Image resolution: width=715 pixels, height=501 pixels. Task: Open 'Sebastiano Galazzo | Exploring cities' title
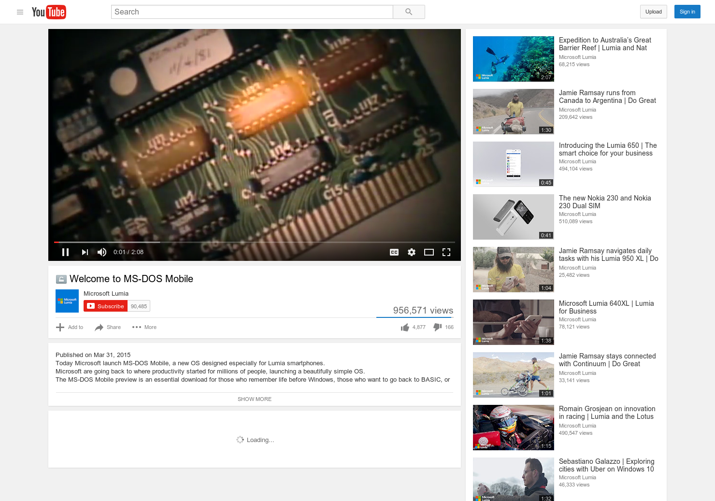[607, 465]
